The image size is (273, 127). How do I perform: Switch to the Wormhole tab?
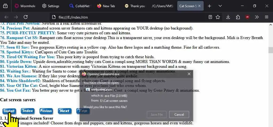coord(25,6)
